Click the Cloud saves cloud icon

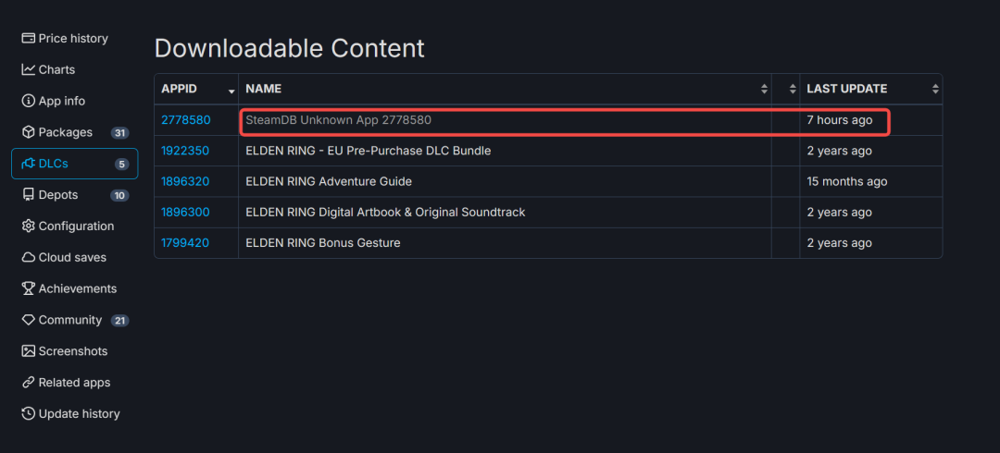pos(28,257)
